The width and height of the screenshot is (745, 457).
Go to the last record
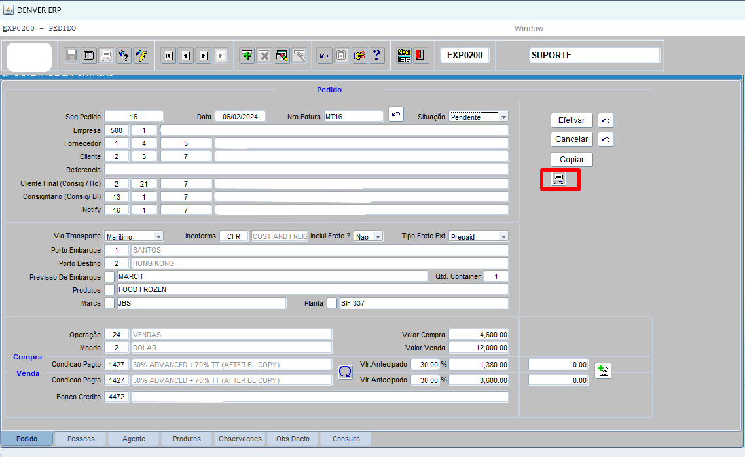pyautogui.click(x=221, y=56)
